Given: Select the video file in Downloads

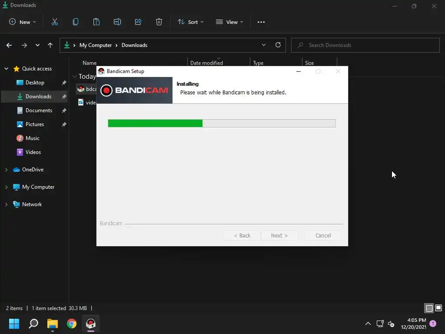Looking at the screenshot, I should pos(87,103).
